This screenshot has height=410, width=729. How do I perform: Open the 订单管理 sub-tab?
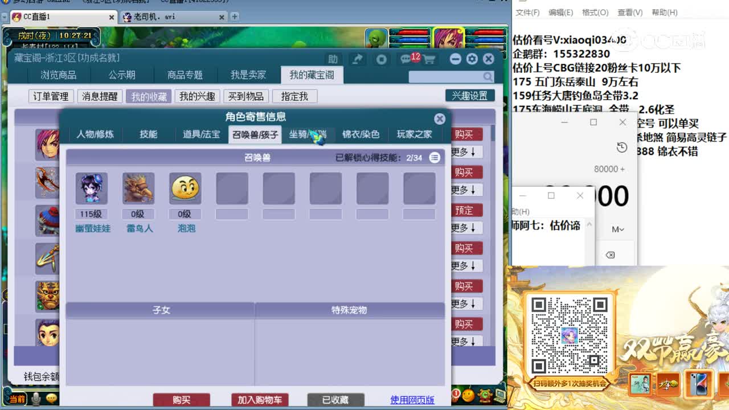tap(51, 96)
